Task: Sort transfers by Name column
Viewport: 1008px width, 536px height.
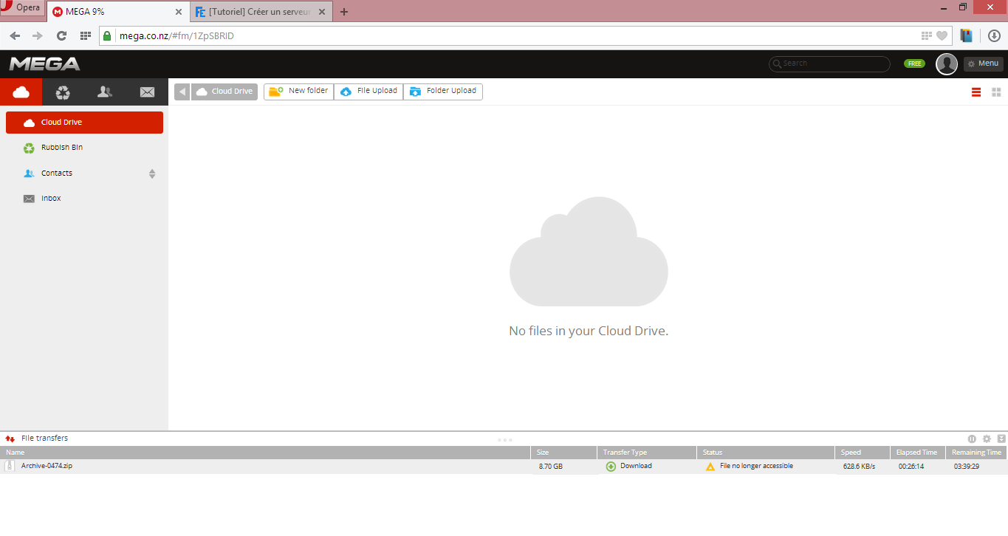Action: click(x=265, y=453)
